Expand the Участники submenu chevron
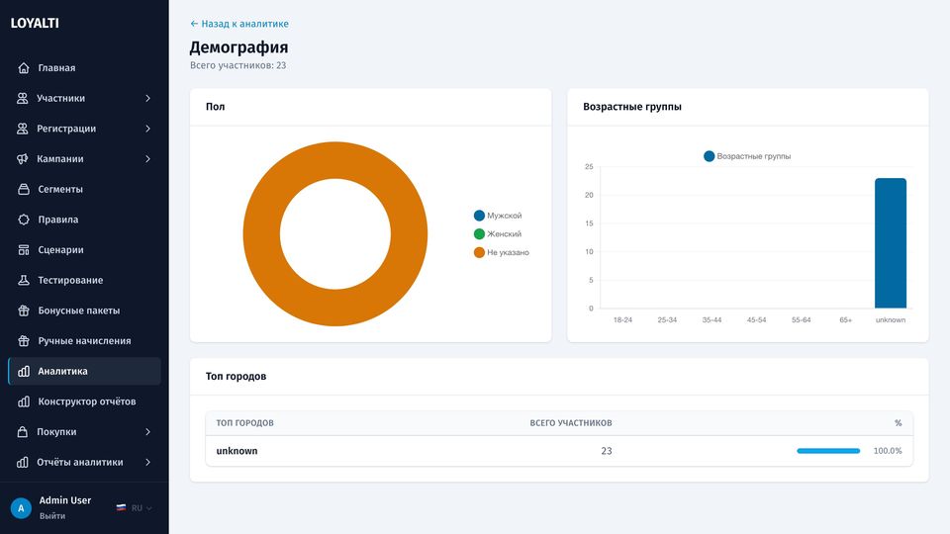Screen dimensions: 950x534 click(x=147, y=98)
